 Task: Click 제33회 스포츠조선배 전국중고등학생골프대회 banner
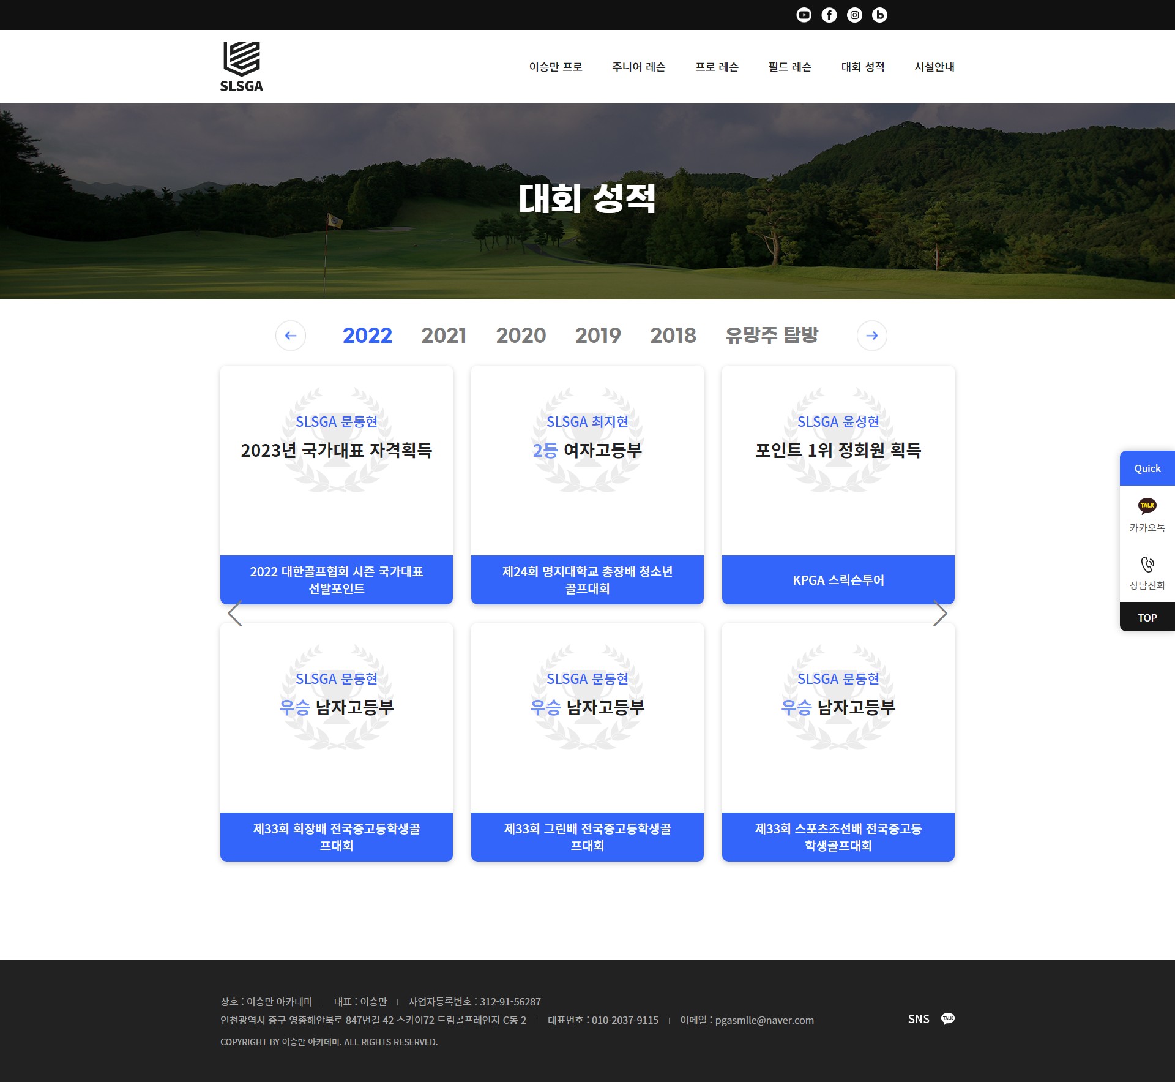(x=838, y=837)
